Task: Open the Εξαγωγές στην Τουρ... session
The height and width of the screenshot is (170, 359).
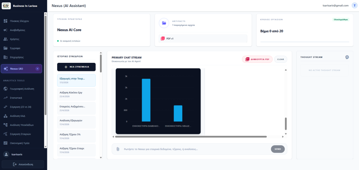Action: (76, 80)
